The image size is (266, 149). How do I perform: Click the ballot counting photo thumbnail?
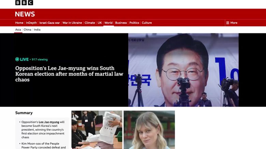[x=97, y=129]
